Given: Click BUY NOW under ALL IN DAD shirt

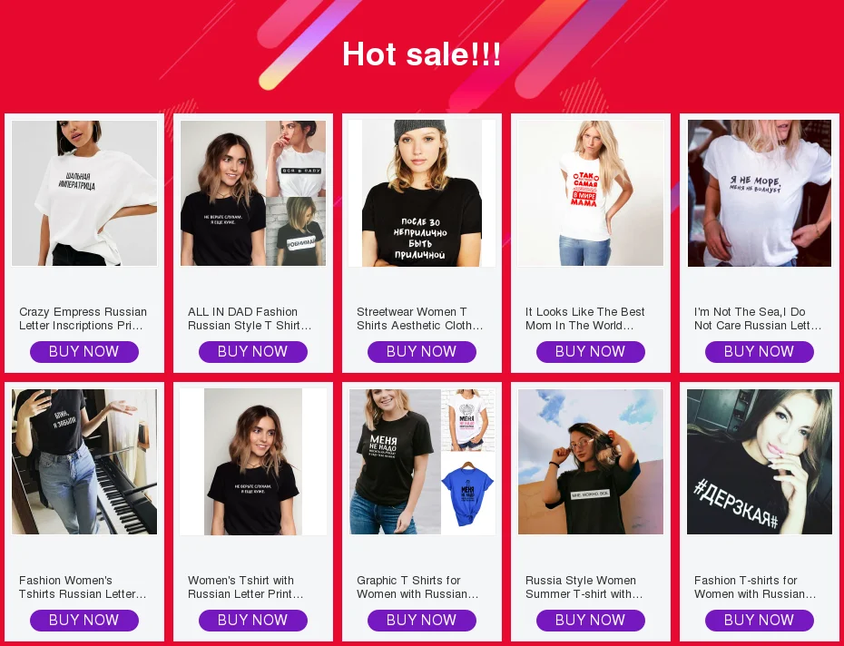Looking at the screenshot, I should point(253,351).
